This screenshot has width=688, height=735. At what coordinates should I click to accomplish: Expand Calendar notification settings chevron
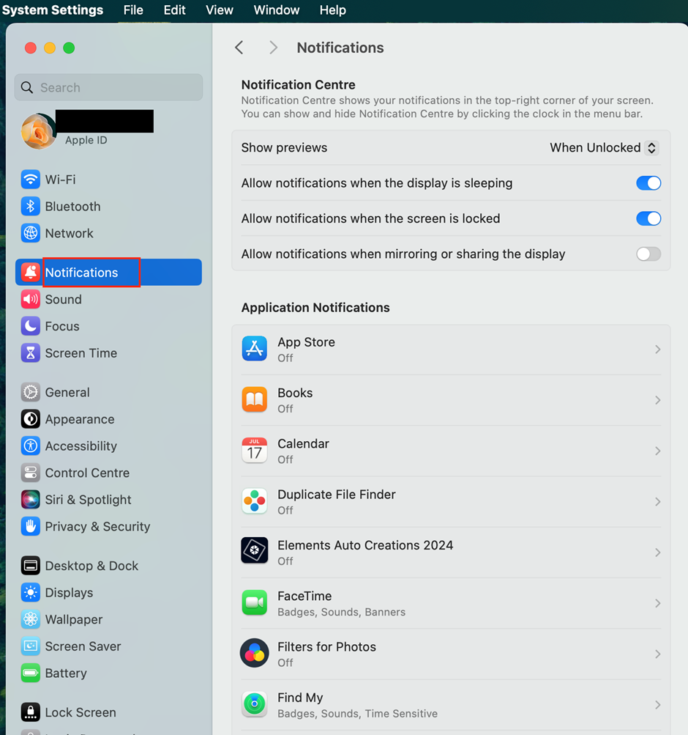pyautogui.click(x=657, y=451)
